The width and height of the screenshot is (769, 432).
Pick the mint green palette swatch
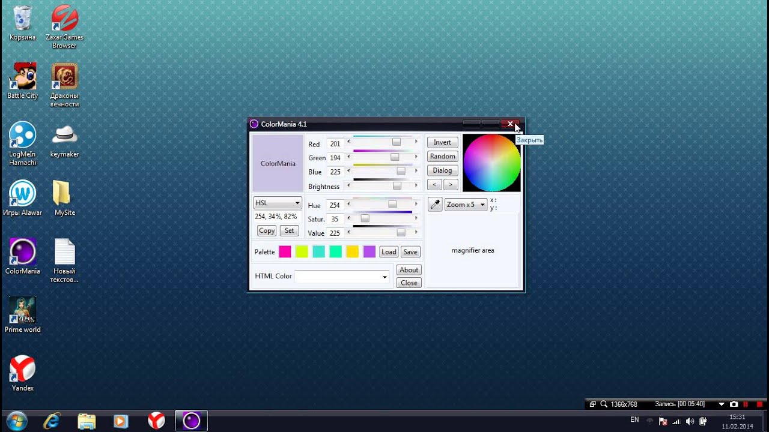pyautogui.click(x=335, y=252)
